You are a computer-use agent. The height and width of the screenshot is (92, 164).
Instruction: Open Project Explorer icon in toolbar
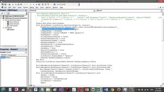click(43, 4)
